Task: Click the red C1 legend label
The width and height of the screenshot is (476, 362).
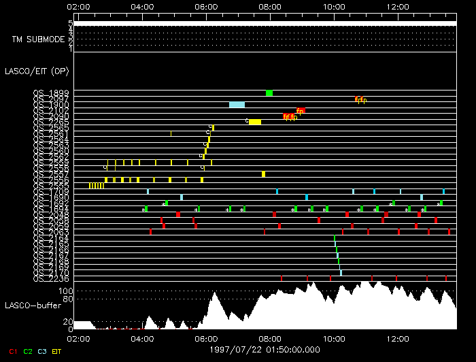Action: (x=13, y=351)
